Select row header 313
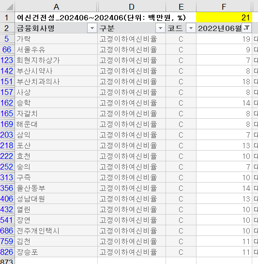 pyautogui.click(x=7, y=177)
